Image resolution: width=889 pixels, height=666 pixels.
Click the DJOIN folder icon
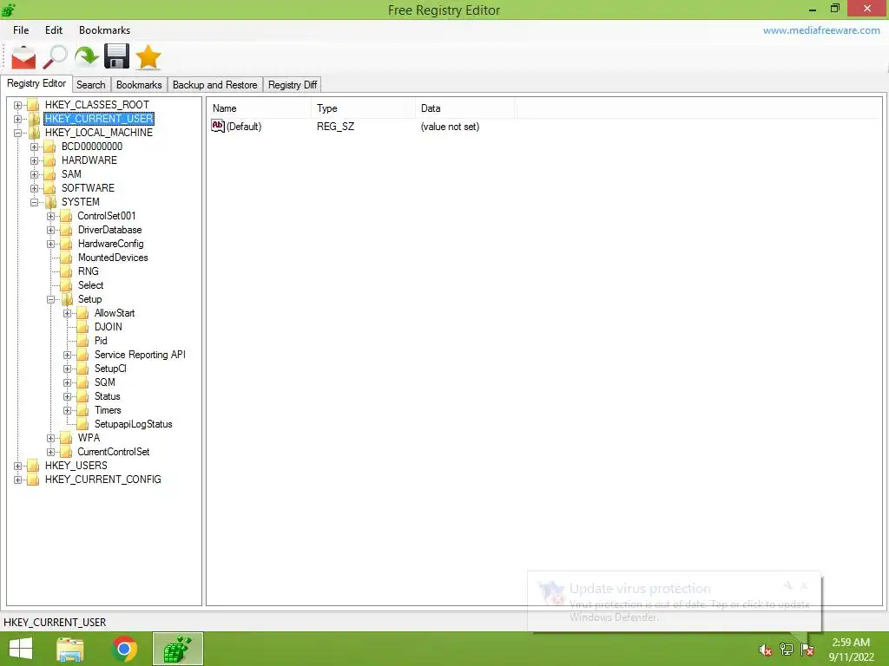[82, 327]
